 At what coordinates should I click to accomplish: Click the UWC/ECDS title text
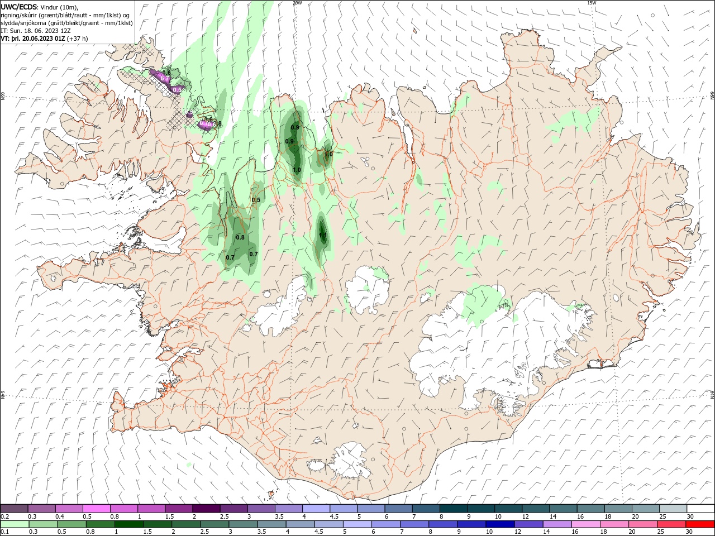click(x=18, y=7)
